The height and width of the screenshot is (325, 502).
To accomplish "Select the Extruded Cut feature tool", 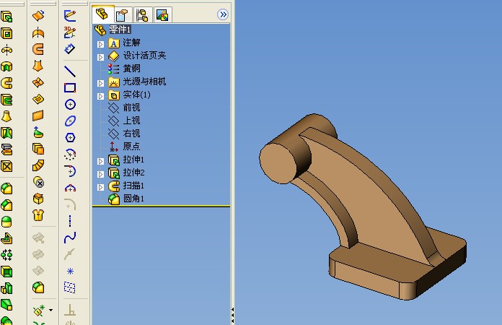I will (6, 33).
